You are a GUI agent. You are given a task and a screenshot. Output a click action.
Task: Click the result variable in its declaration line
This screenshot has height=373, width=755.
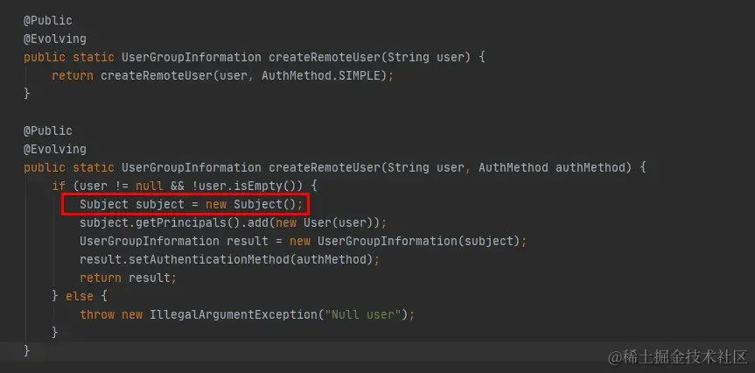coord(248,241)
